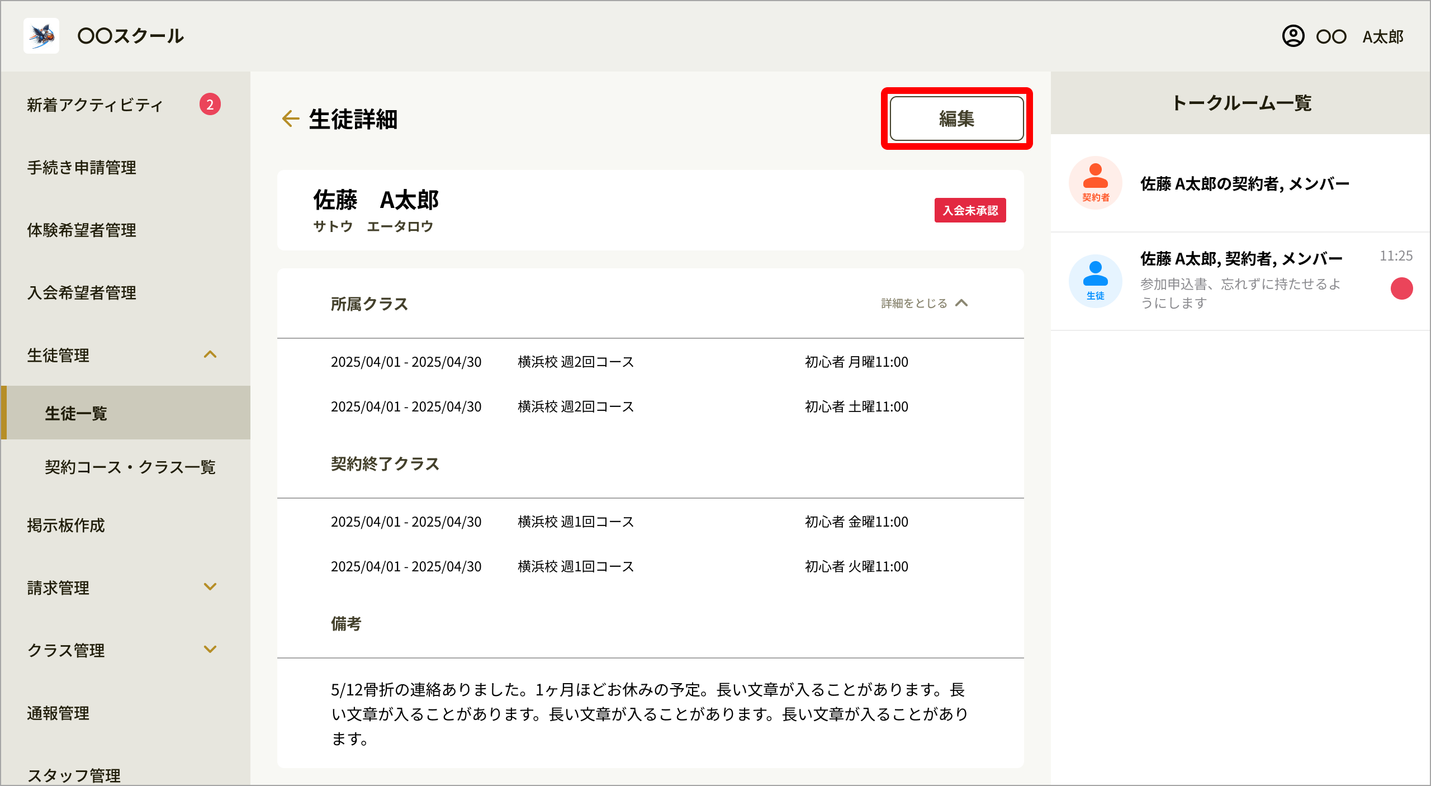The width and height of the screenshot is (1431, 786).
Task: Click the class row 初心者 土曜11:00
Action: (x=651, y=406)
